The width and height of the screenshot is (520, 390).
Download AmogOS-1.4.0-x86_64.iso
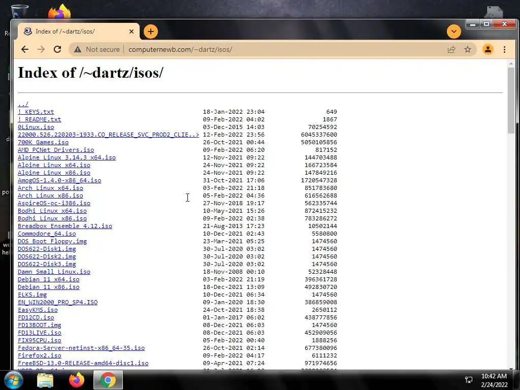60,180
